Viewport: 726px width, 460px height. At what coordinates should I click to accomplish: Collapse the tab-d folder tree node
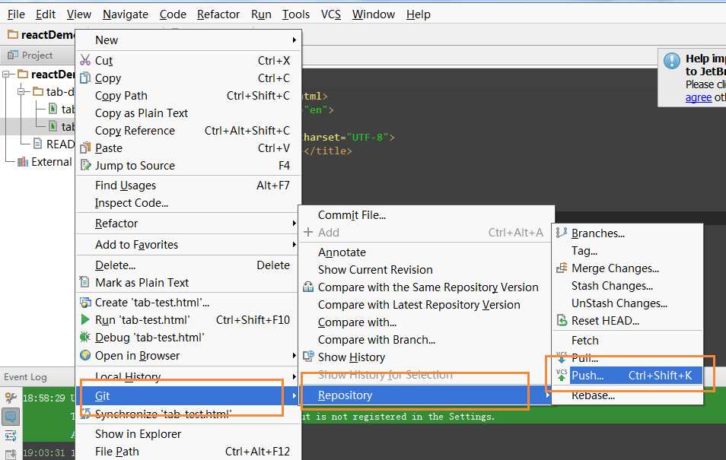pos(21,92)
